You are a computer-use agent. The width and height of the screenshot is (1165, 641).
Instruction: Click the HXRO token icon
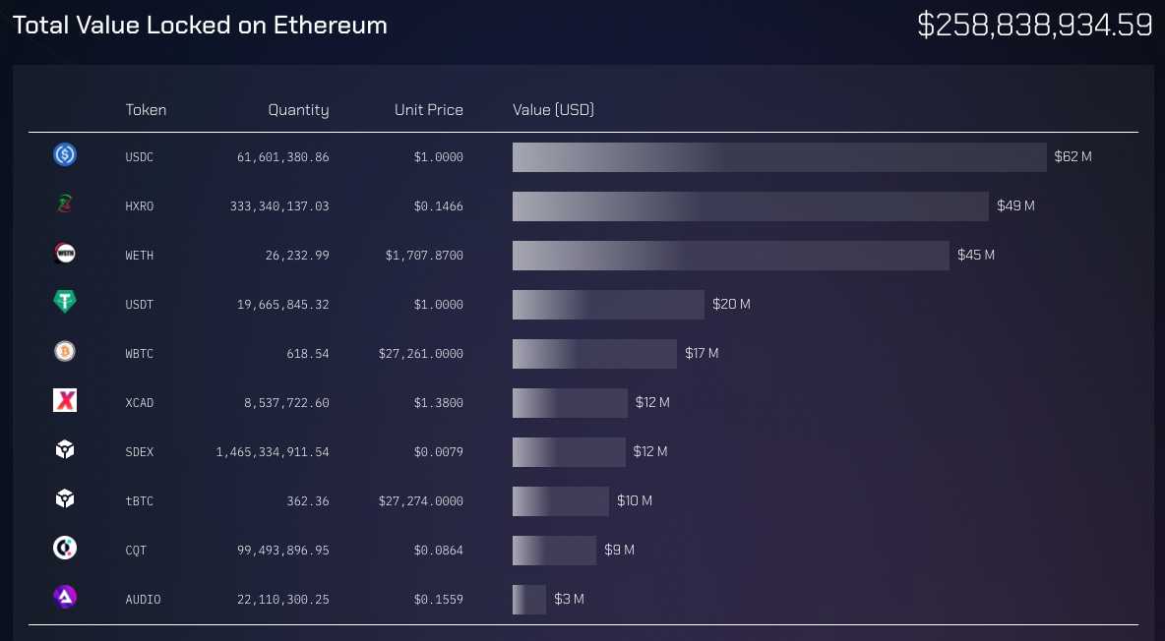(65, 204)
